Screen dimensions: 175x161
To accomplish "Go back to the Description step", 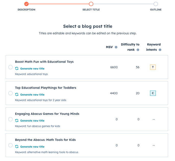I will click(x=27, y=4).
